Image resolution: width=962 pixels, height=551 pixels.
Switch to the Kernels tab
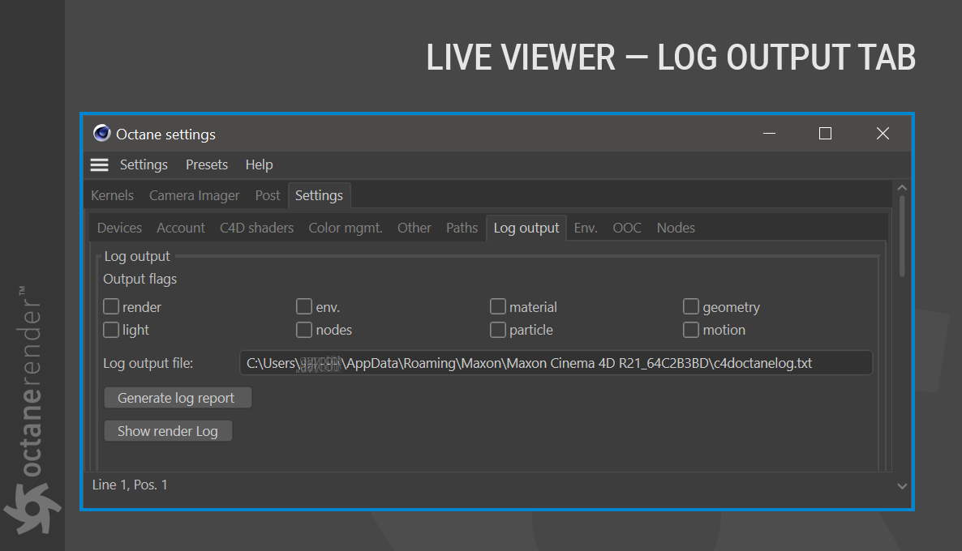(112, 195)
